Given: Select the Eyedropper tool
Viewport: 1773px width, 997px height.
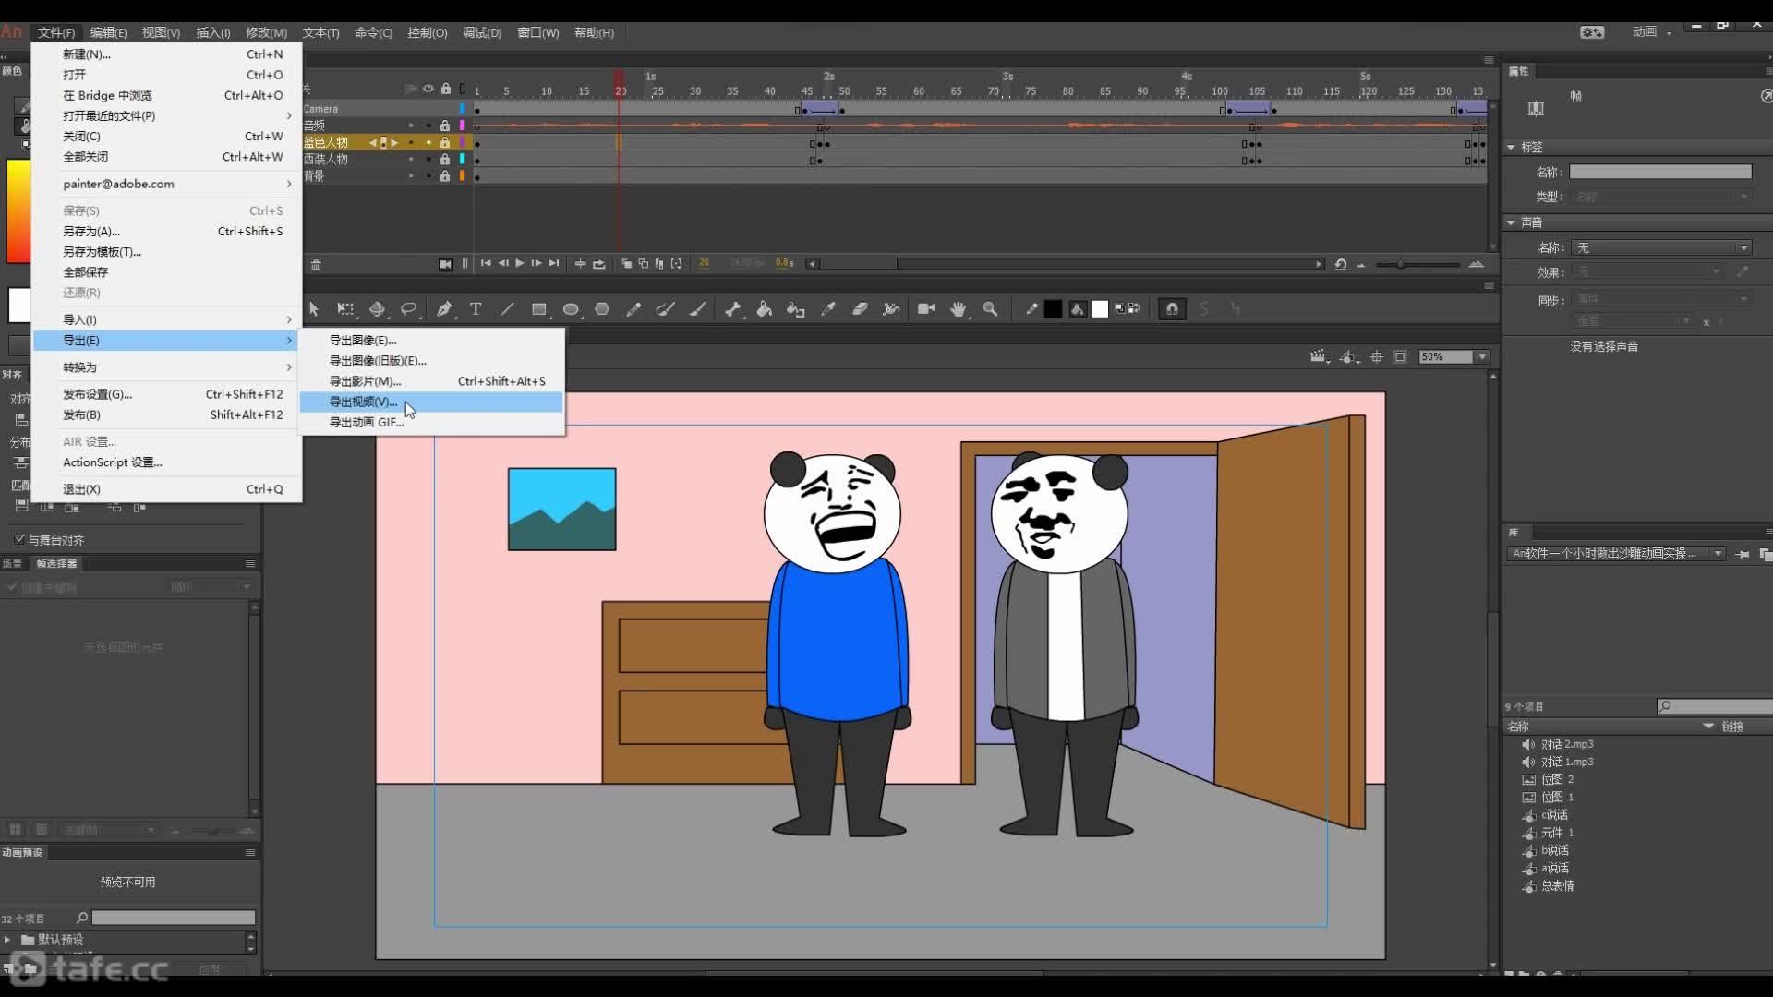Looking at the screenshot, I should [828, 309].
